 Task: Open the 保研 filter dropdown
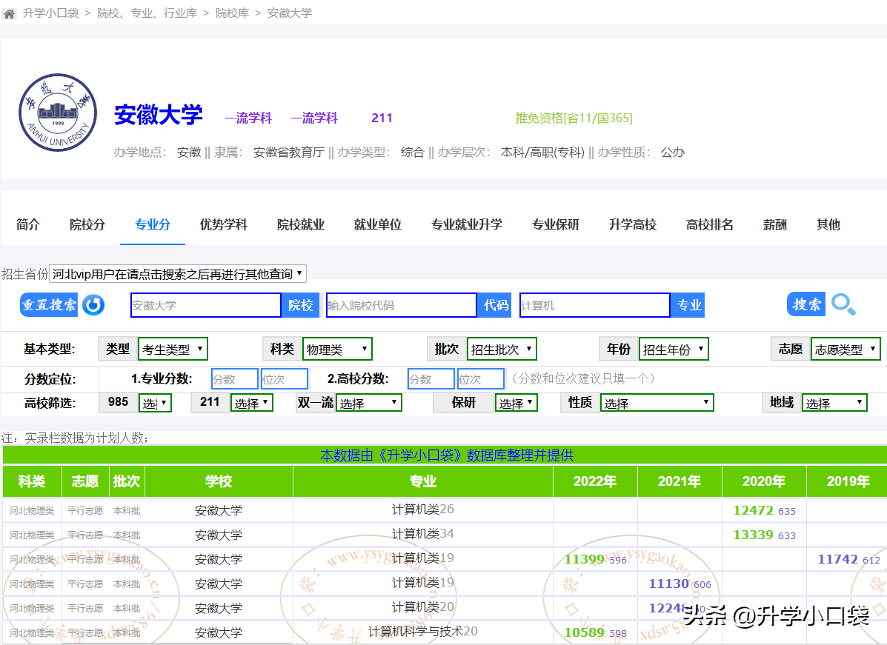(x=516, y=403)
